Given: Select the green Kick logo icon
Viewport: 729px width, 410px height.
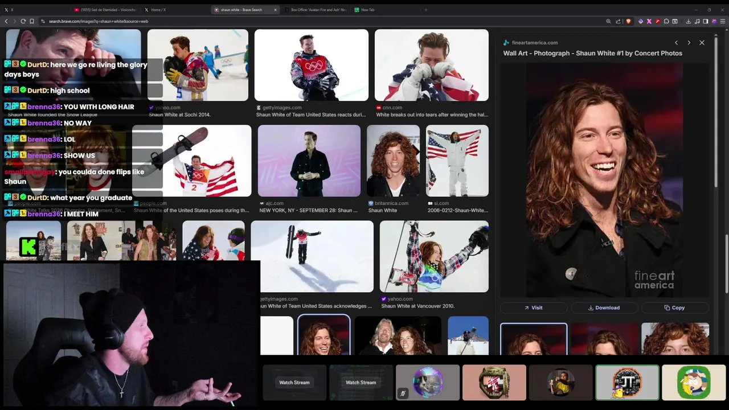Looking at the screenshot, I should (28, 247).
